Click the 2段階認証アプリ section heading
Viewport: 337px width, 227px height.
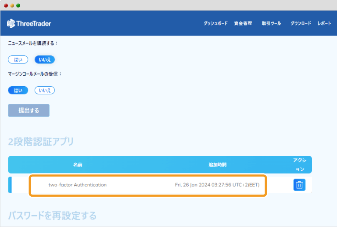tap(41, 142)
